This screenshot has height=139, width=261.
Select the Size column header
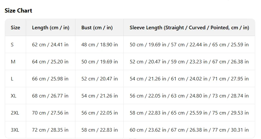(x=15, y=27)
